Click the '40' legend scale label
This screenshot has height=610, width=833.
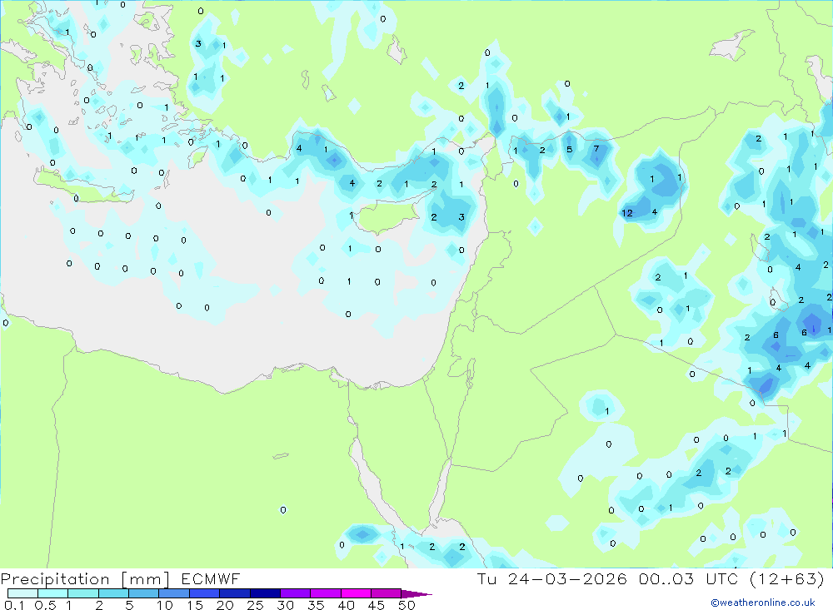point(347,605)
